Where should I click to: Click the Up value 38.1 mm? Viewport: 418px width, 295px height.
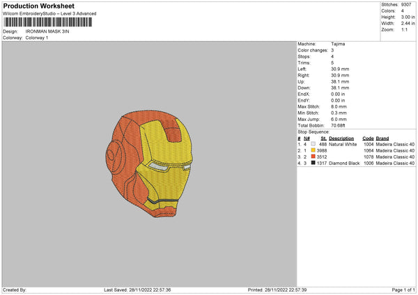[x=340, y=81]
